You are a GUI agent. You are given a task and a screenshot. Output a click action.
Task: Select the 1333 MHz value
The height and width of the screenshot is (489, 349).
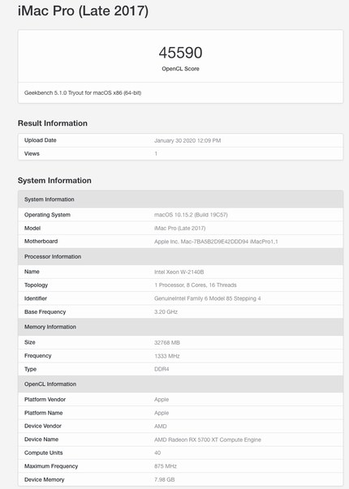click(x=167, y=356)
